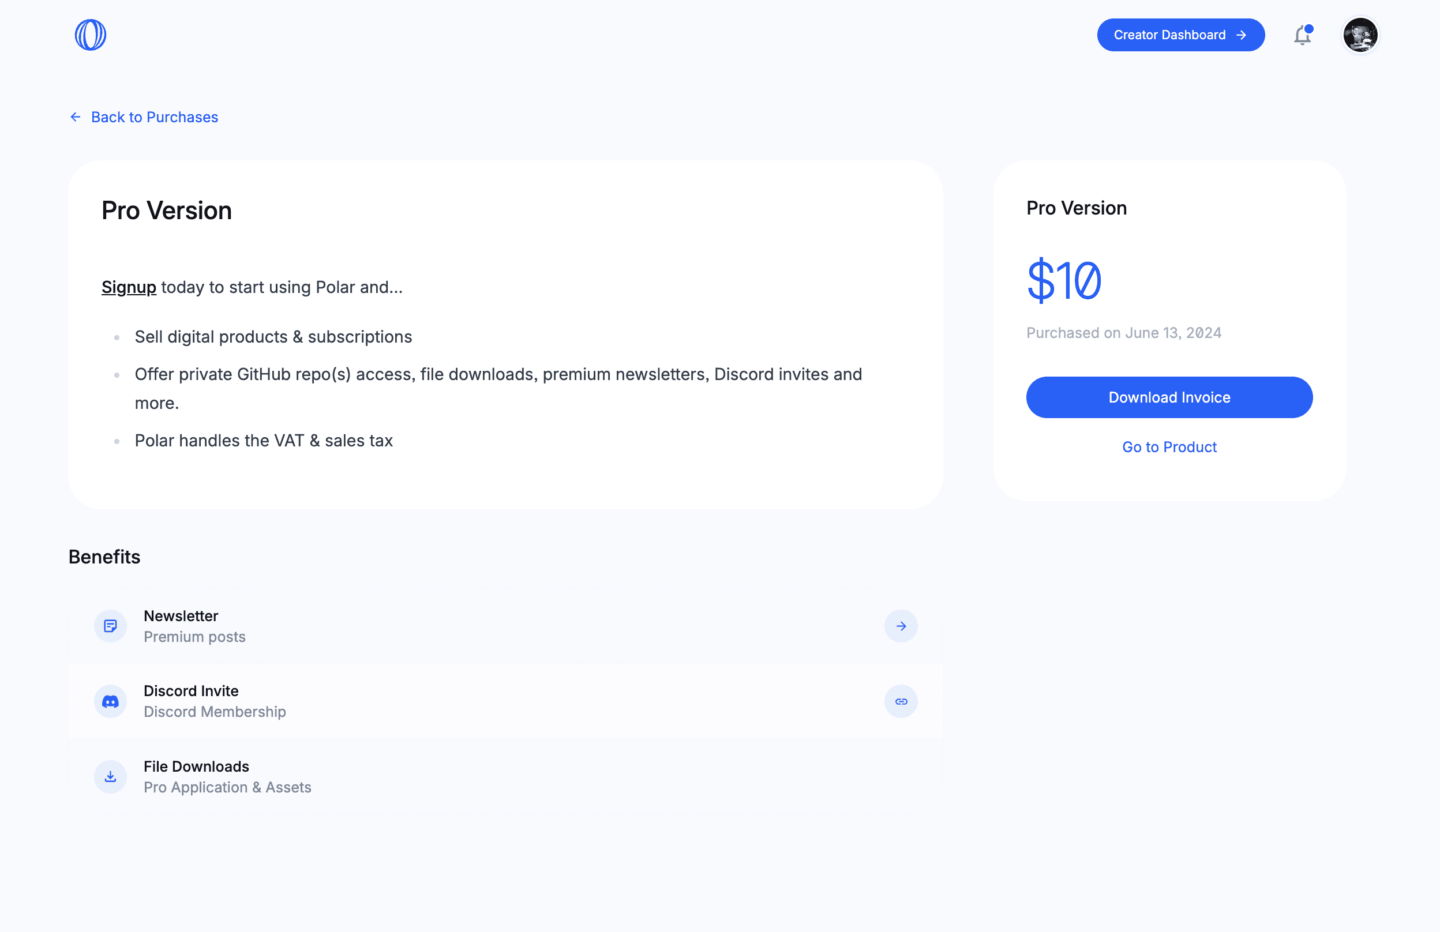Click Go to Product link
1440x932 pixels.
pos(1169,446)
